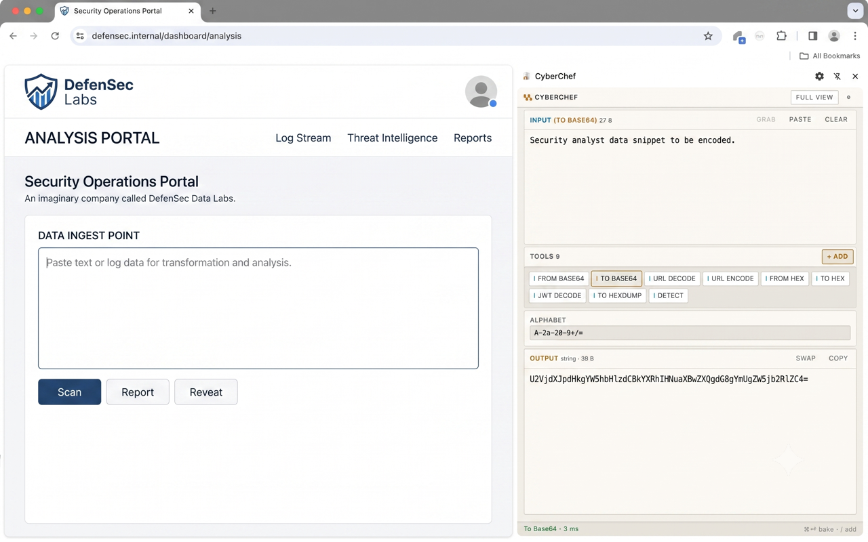
Task: Copy the output string
Action: click(x=838, y=358)
